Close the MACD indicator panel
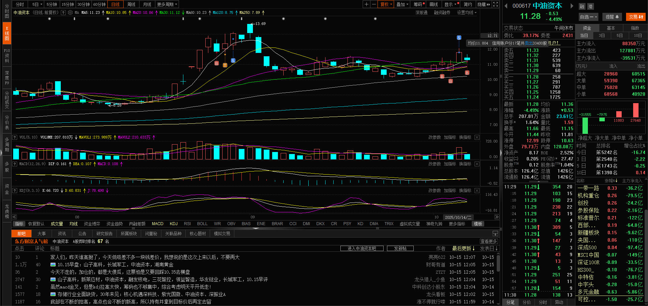 tap(477, 164)
